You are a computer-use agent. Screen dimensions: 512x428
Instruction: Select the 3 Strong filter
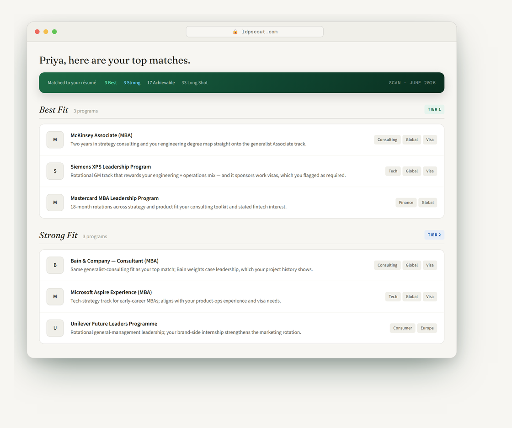pyautogui.click(x=132, y=83)
